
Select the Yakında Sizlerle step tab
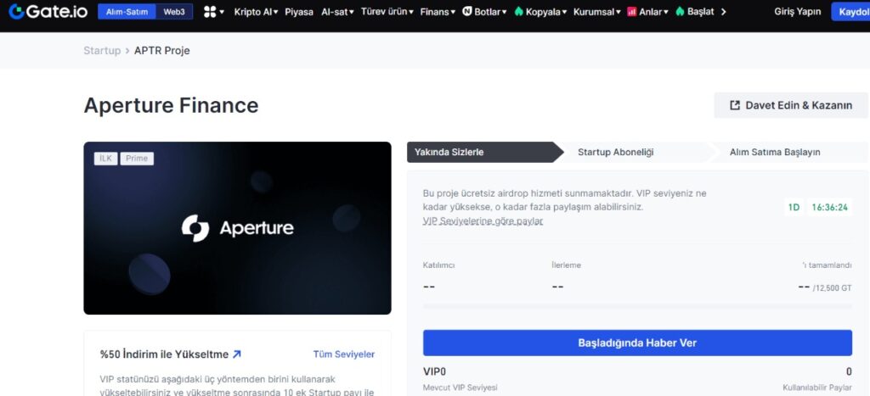pyautogui.click(x=485, y=152)
